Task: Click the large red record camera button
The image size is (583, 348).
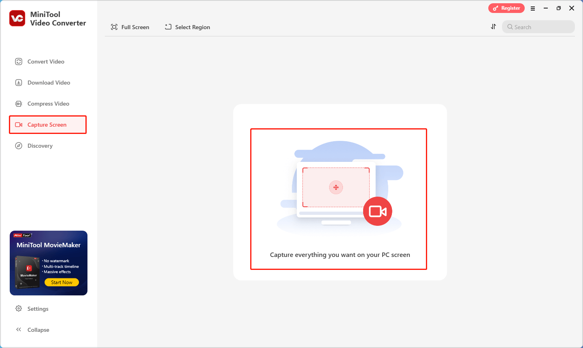Action: [x=378, y=211]
